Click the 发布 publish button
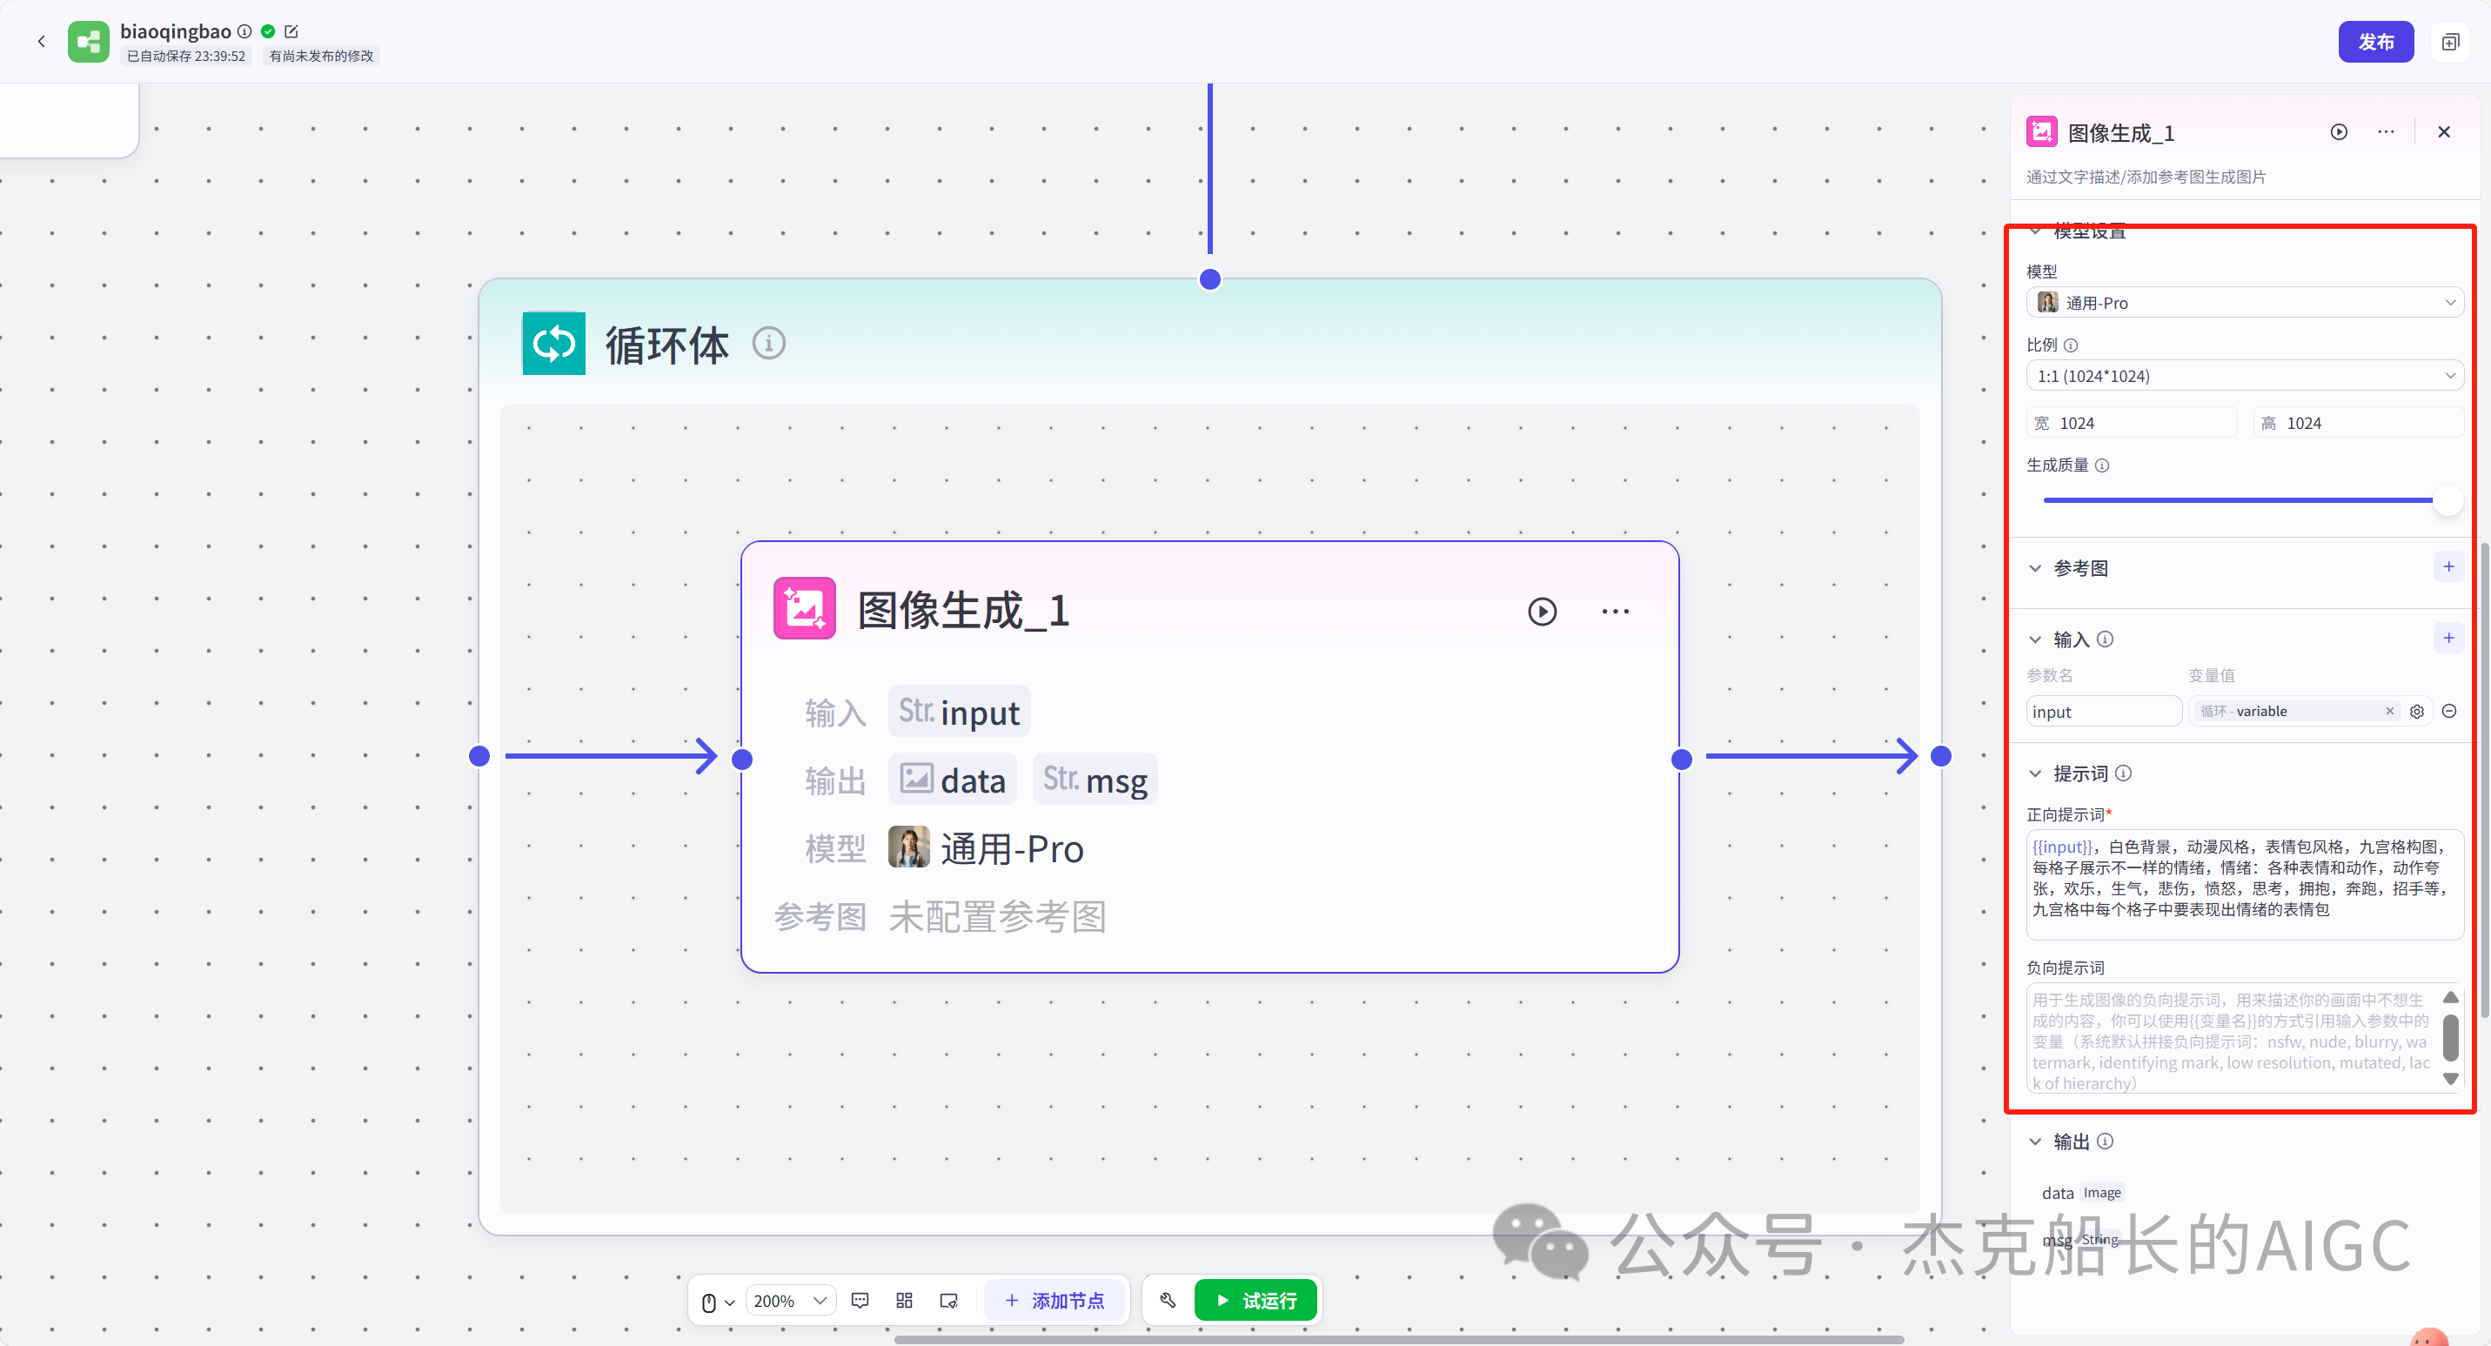 point(2376,41)
